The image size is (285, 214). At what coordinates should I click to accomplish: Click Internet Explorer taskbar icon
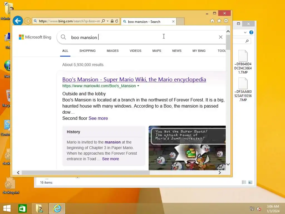tap(57, 208)
